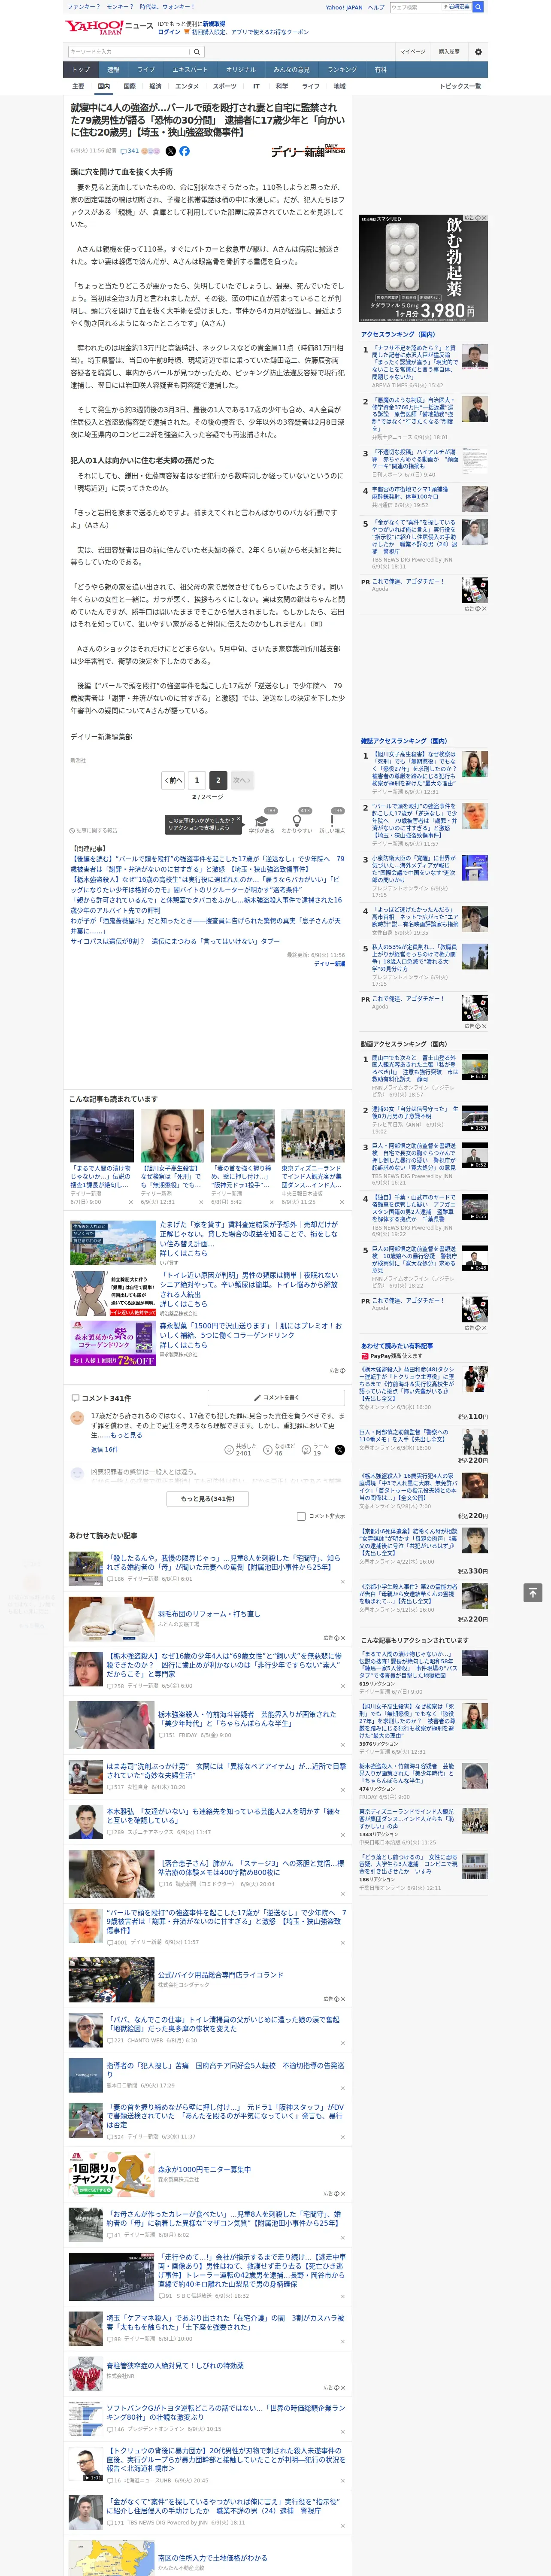Open the IT category tab
551x2576 pixels.
coord(256,86)
